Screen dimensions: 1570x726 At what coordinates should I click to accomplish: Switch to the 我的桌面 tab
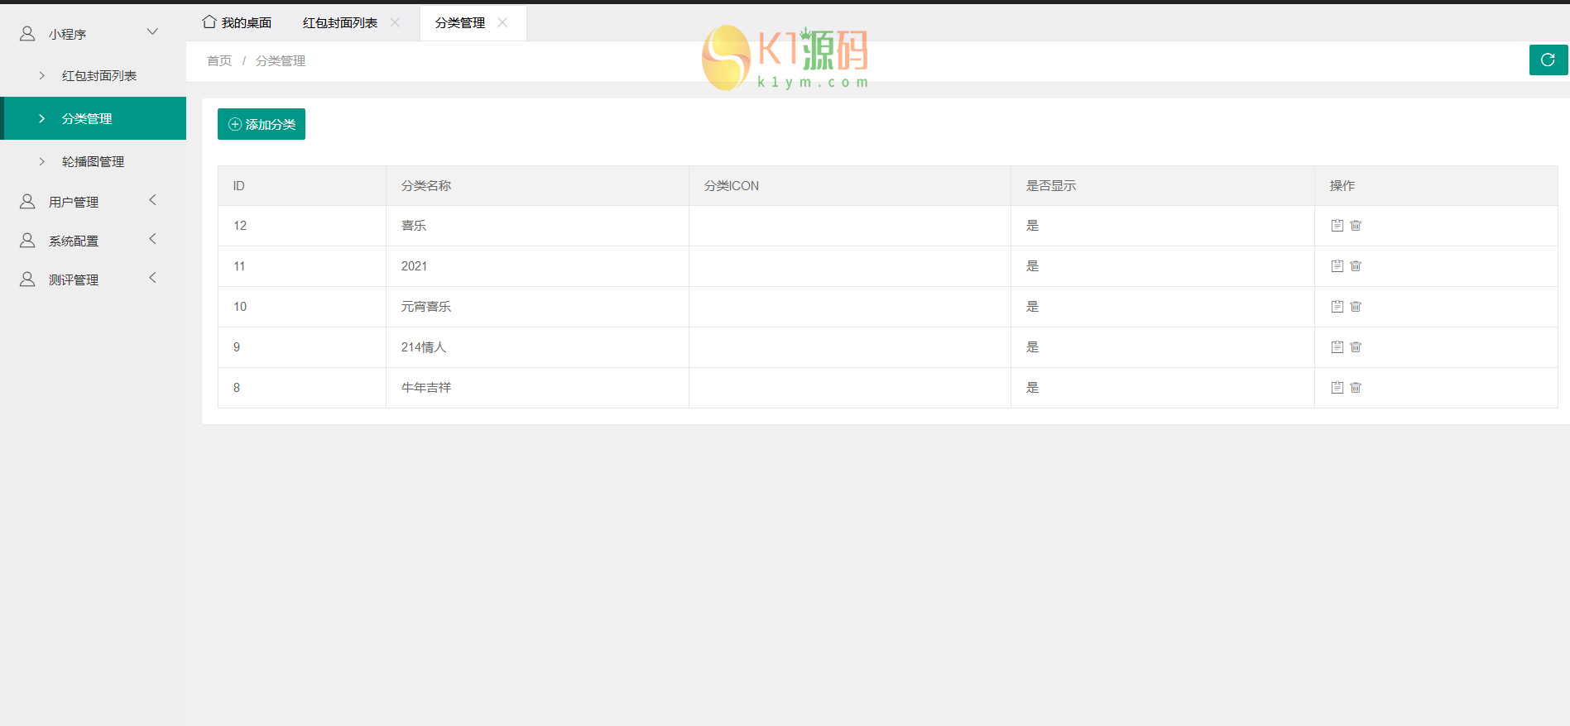click(x=237, y=22)
